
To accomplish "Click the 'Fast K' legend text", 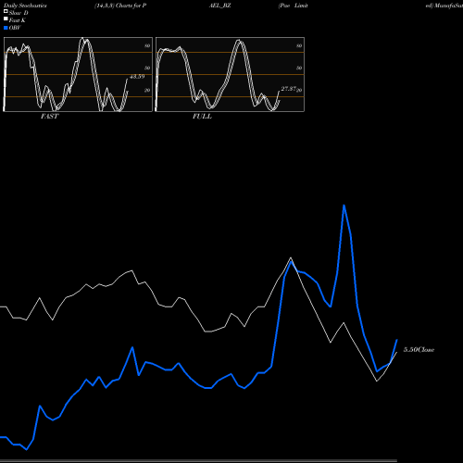I will pyautogui.click(x=18, y=20).
